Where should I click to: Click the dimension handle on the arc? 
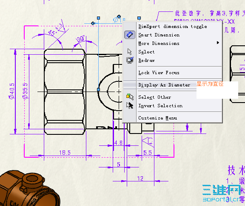tap(98, 89)
